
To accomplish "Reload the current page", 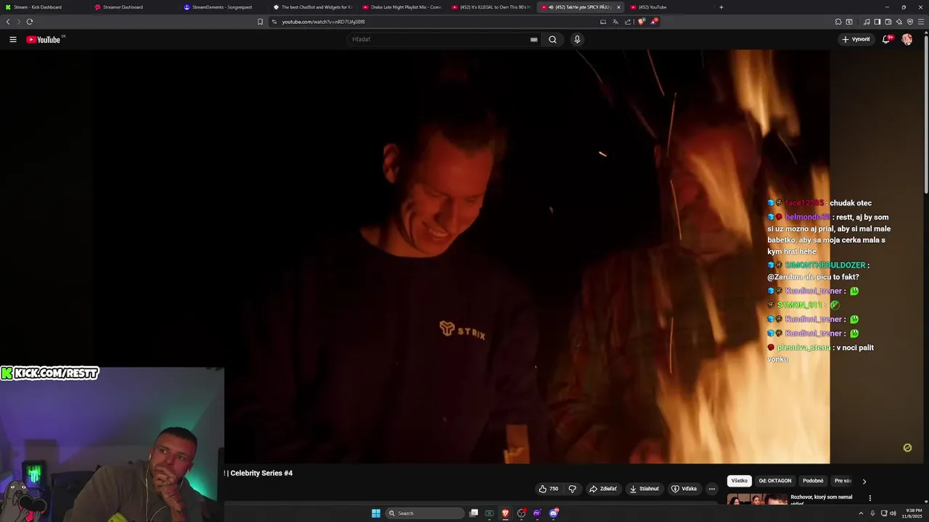I will pos(29,22).
